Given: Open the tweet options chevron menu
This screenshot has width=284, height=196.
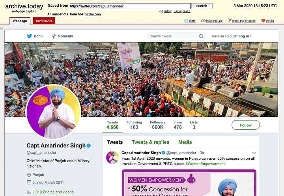Looking at the screenshot, I should [x=254, y=153].
